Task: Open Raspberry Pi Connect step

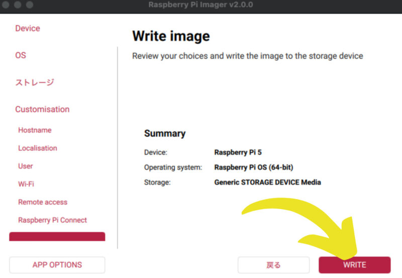Action: [52, 220]
